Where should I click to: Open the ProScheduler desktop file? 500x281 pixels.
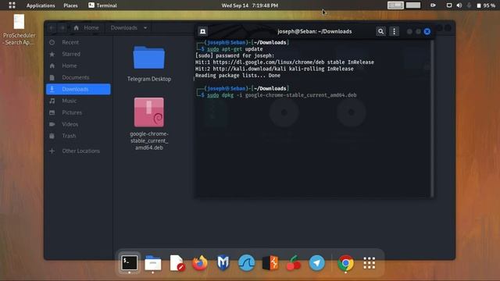pos(19,30)
